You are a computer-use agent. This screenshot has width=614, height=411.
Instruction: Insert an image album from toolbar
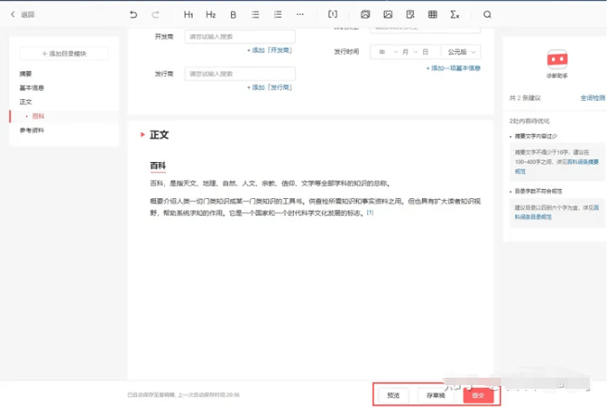click(365, 15)
